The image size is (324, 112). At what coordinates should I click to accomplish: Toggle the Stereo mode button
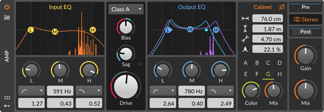point(306,19)
